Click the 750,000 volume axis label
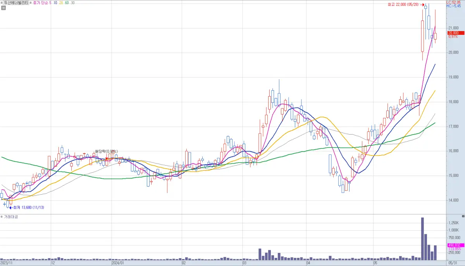 coord(454,238)
